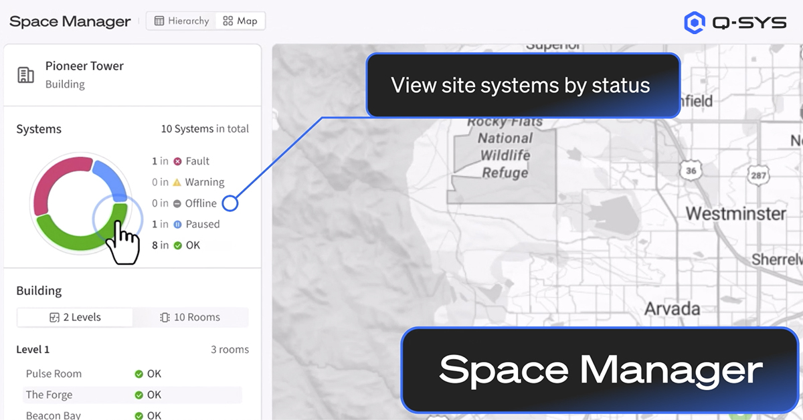Screen dimensions: 803x420
Task: Click the Systems section heading
Action: pyautogui.click(x=39, y=129)
